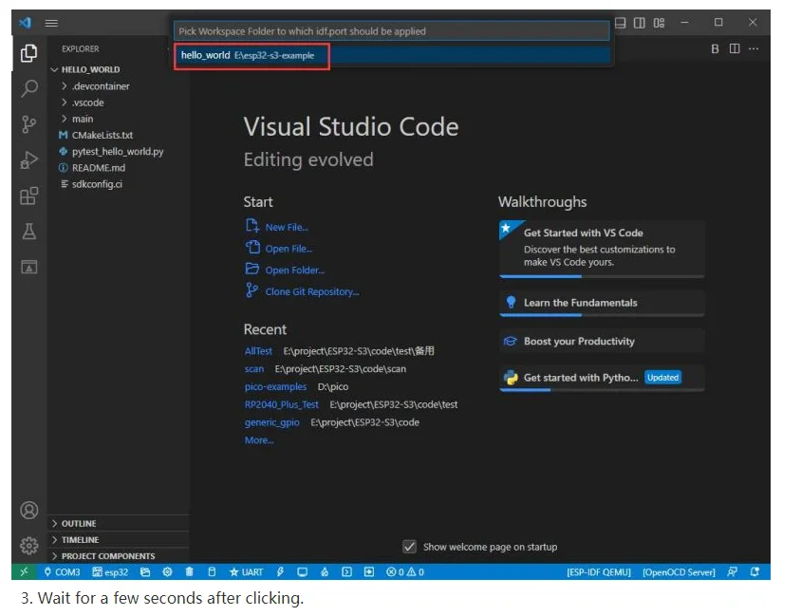
Task: Split the editor using top-right icon
Action: [735, 48]
